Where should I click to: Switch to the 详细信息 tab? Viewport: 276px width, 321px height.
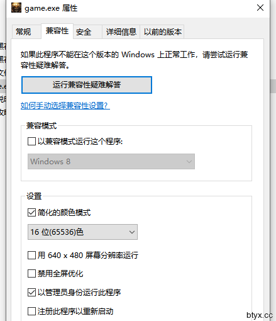[x=121, y=32]
